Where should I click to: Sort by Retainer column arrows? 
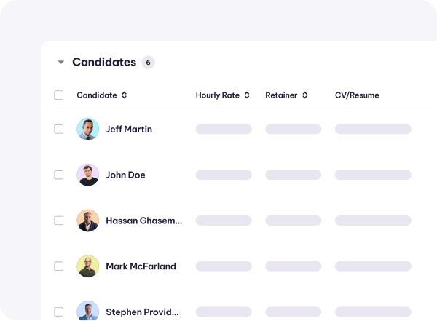coord(305,95)
